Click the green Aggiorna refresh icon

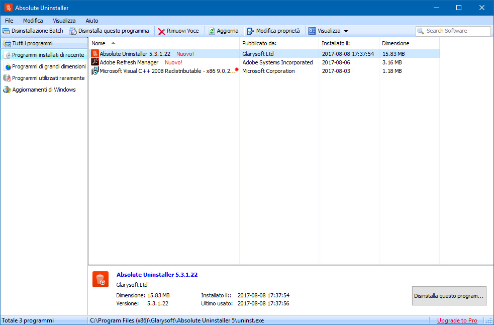pyautogui.click(x=212, y=31)
